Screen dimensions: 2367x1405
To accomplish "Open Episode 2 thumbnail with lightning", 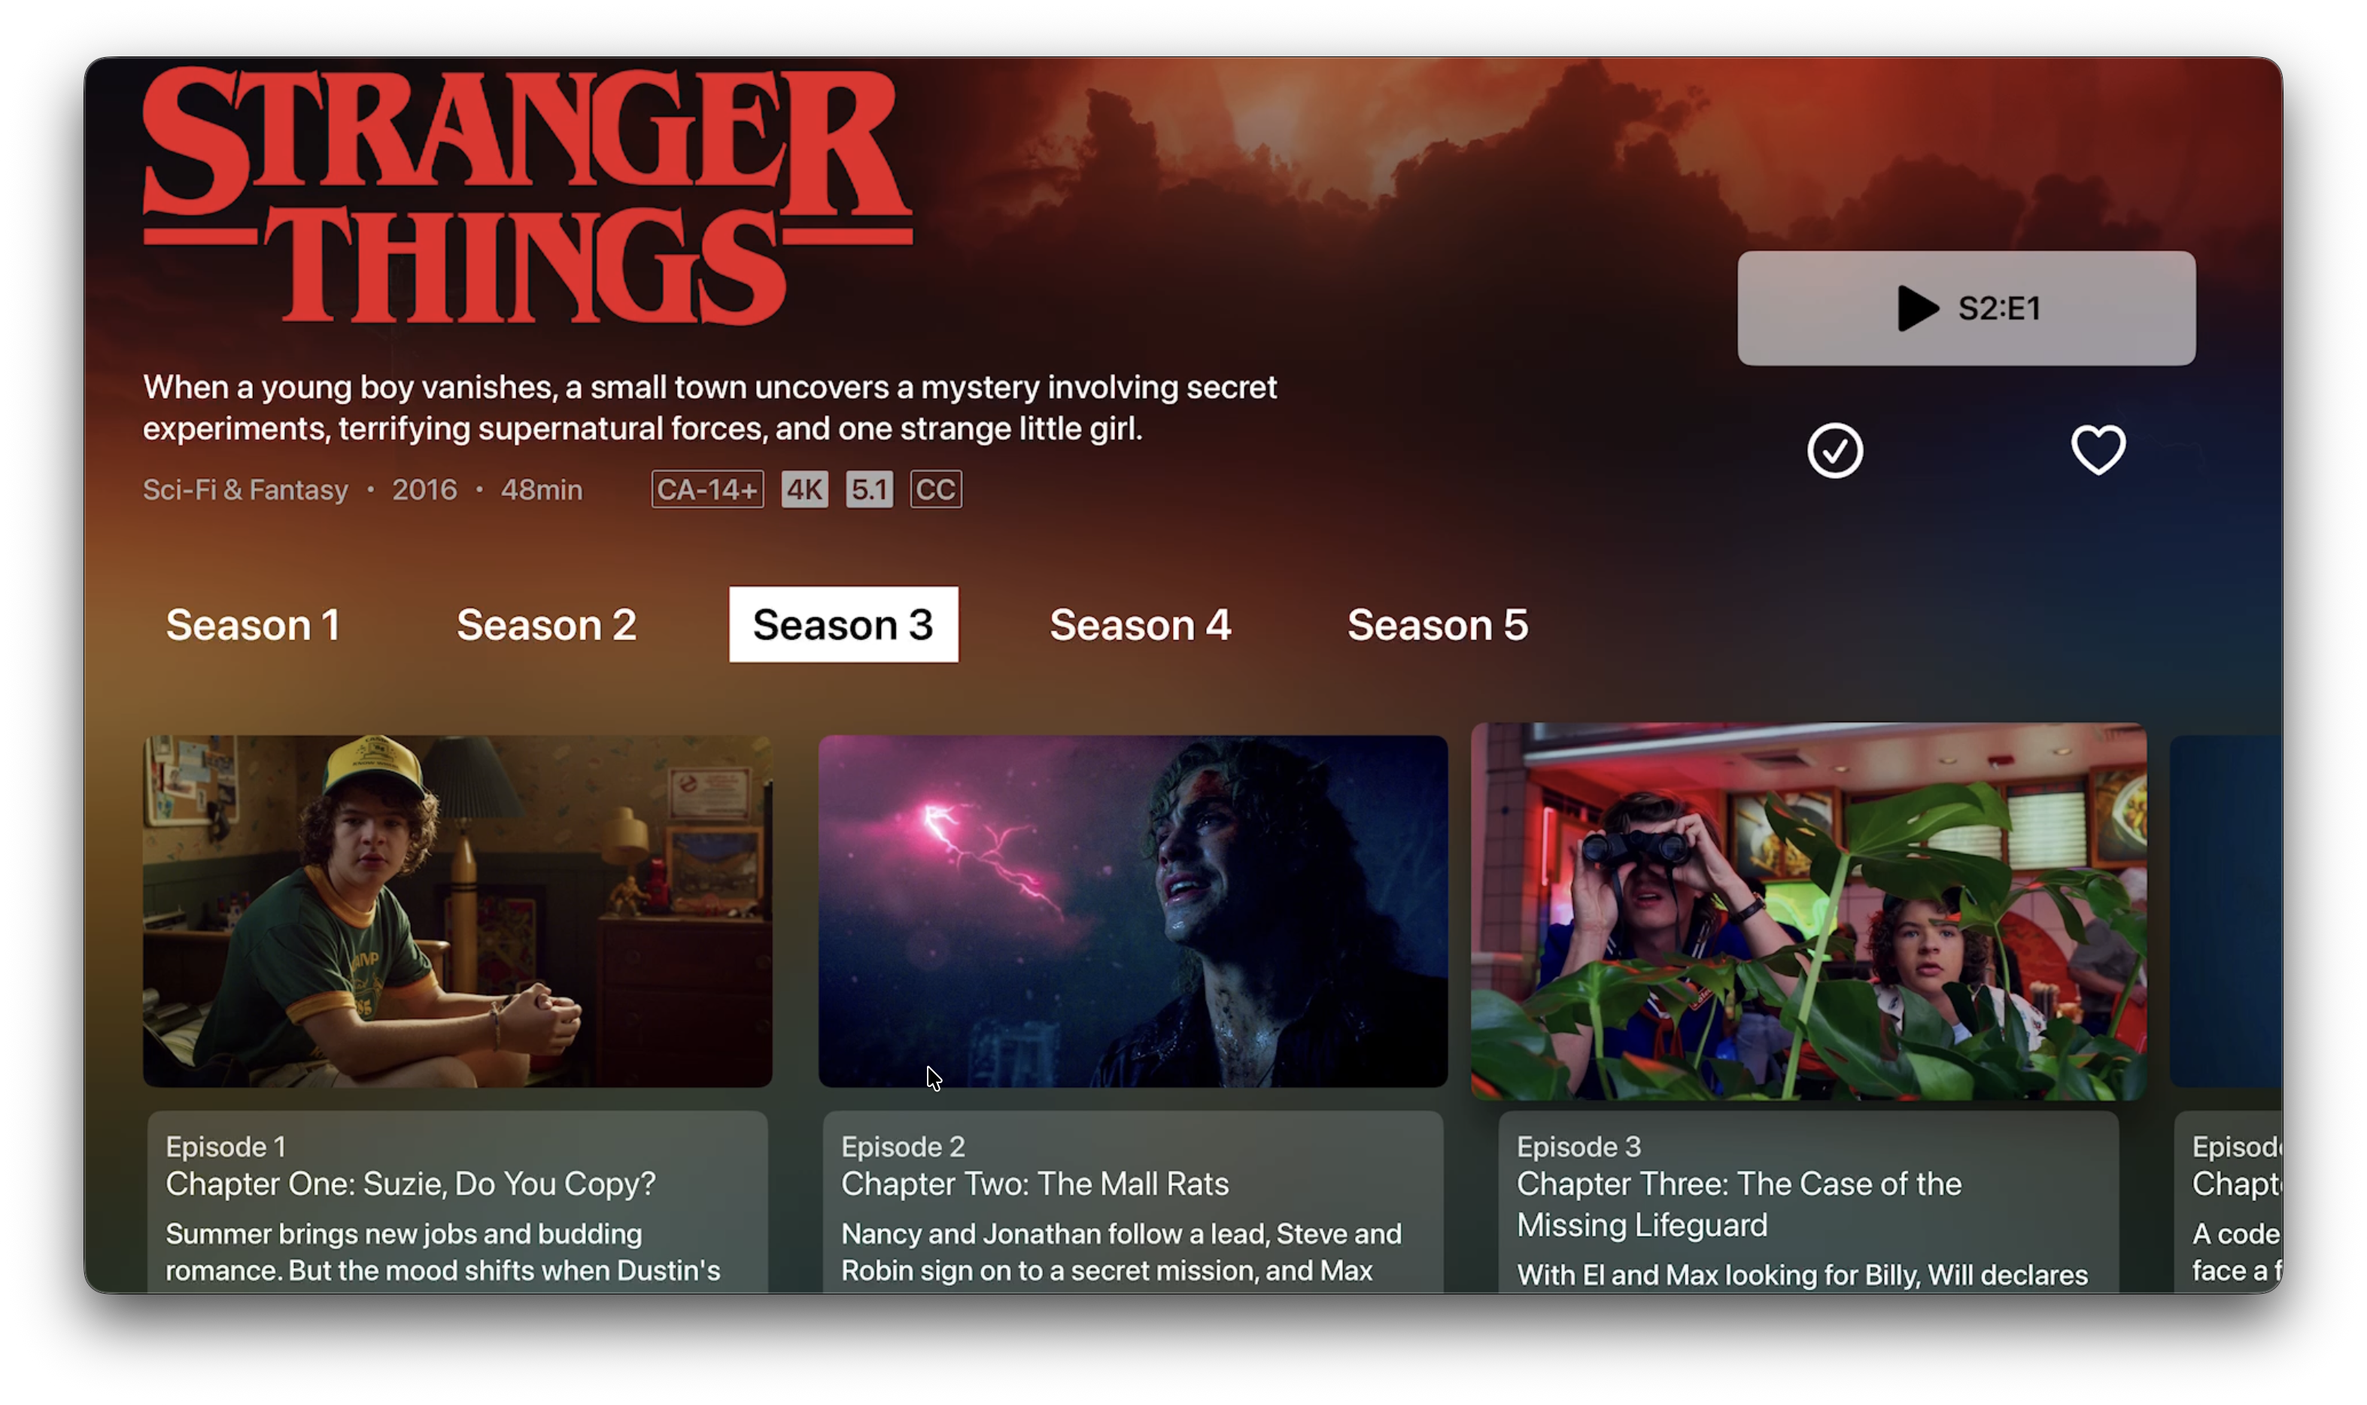I will pyautogui.click(x=1132, y=911).
